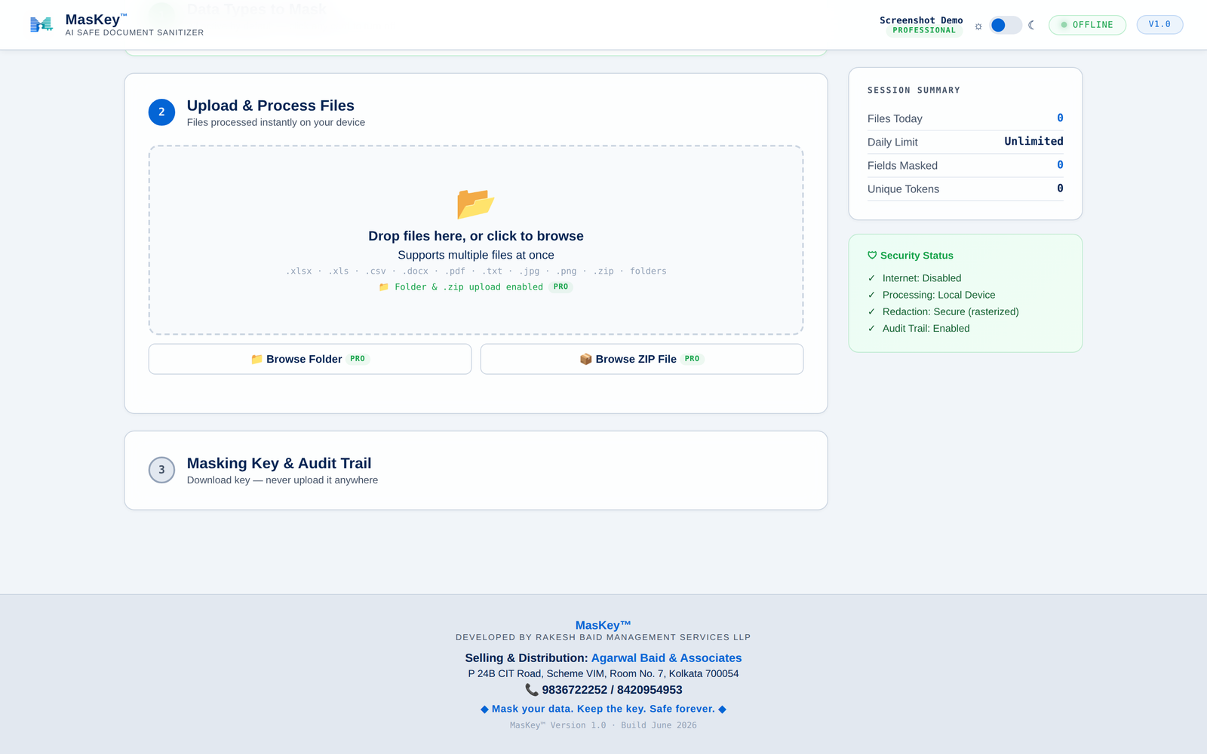Screen dimensions: 1207x754
Task: Click the Files Today row label
Action: pyautogui.click(x=895, y=118)
